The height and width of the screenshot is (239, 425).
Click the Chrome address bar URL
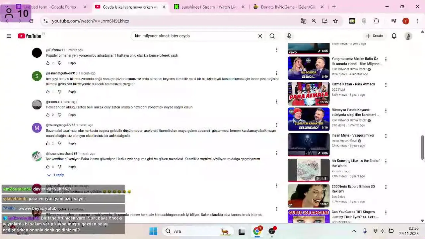pyautogui.click(x=90, y=21)
